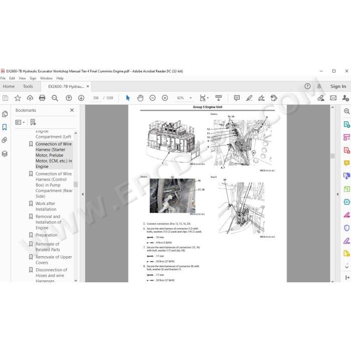Open the notifications bell
The width and height of the screenshot is (351, 351).
(x=319, y=86)
